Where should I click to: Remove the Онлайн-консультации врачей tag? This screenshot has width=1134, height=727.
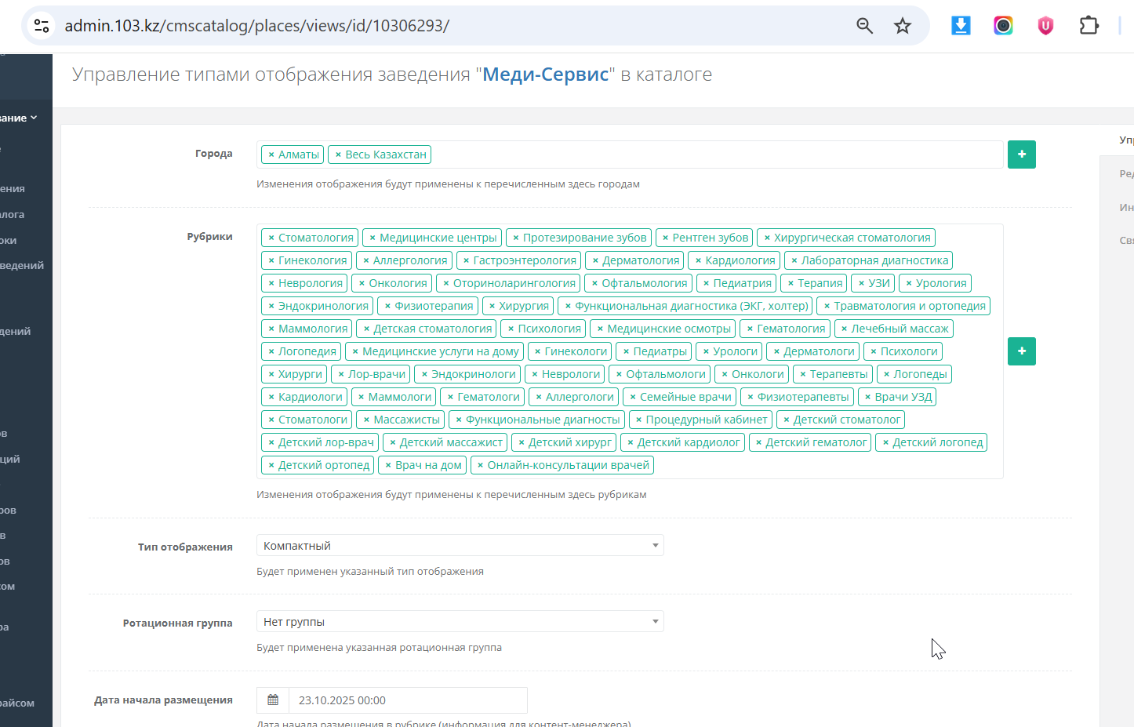click(x=480, y=466)
